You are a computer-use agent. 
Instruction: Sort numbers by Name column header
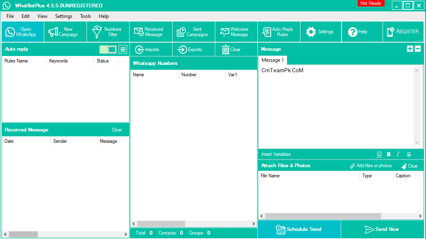pyautogui.click(x=154, y=75)
